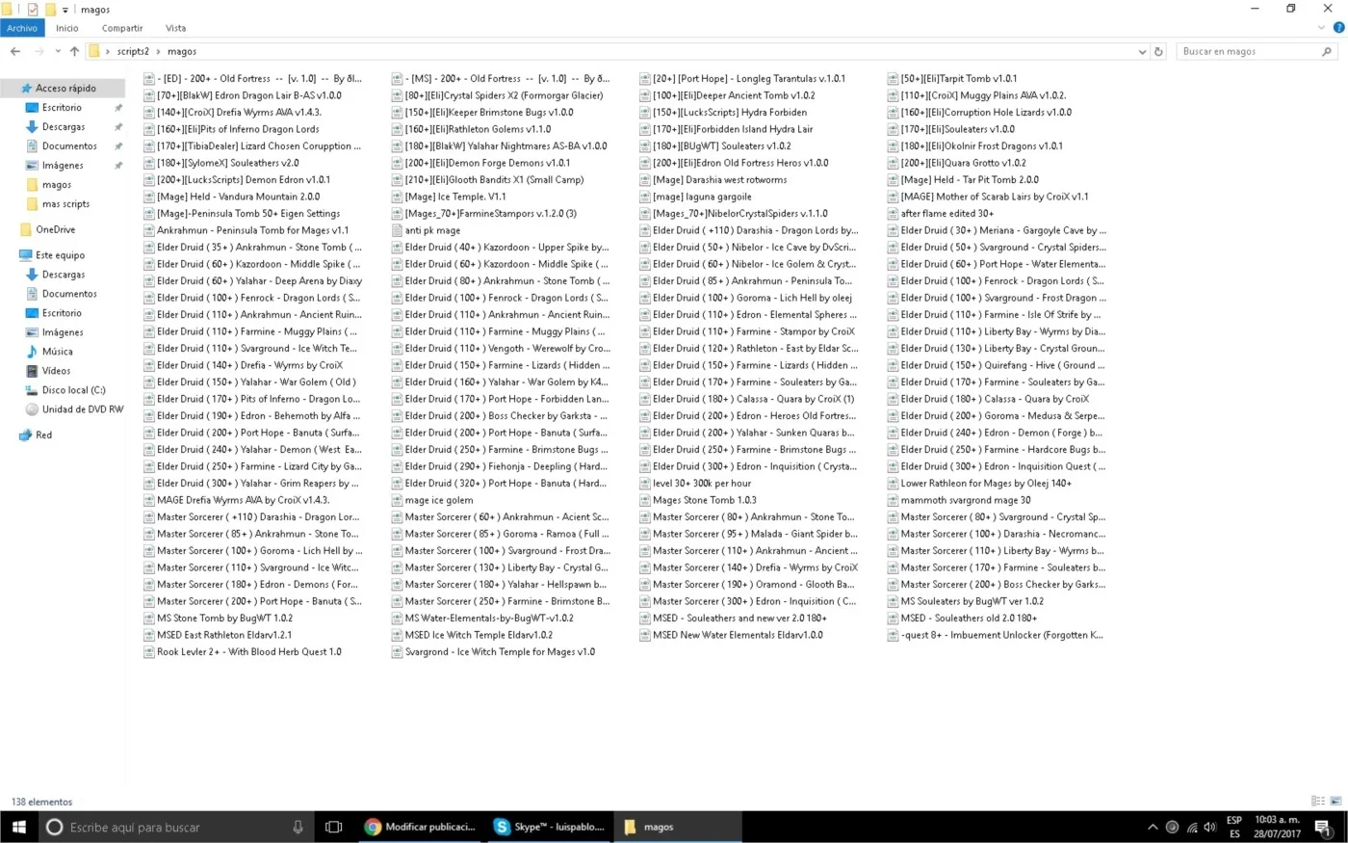Open Unidad de DVD RW drive
Image resolution: width=1348 pixels, height=843 pixels.
(x=82, y=409)
